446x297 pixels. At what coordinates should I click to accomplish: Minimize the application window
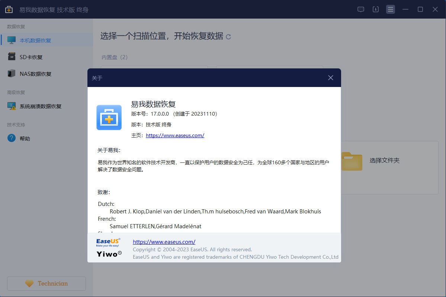tap(405, 9)
